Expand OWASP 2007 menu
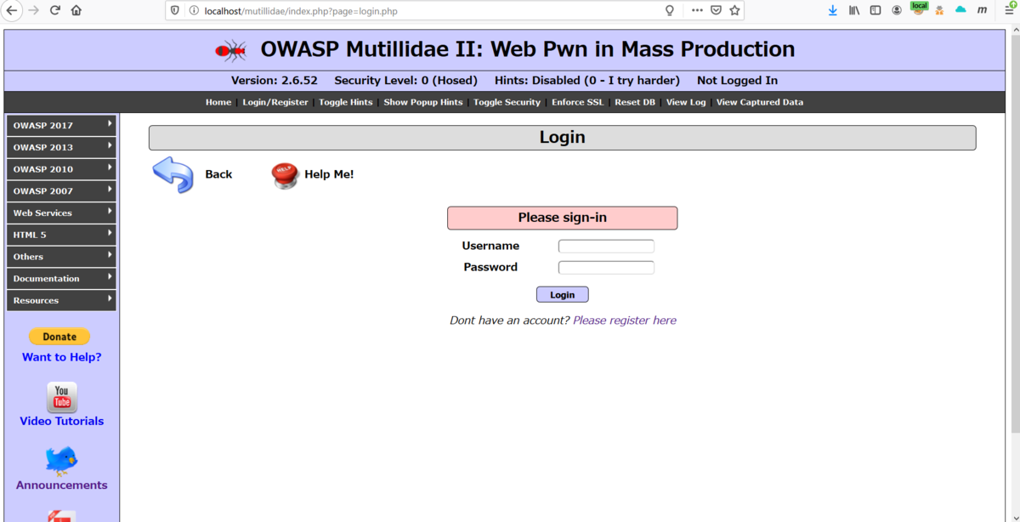 click(x=61, y=191)
